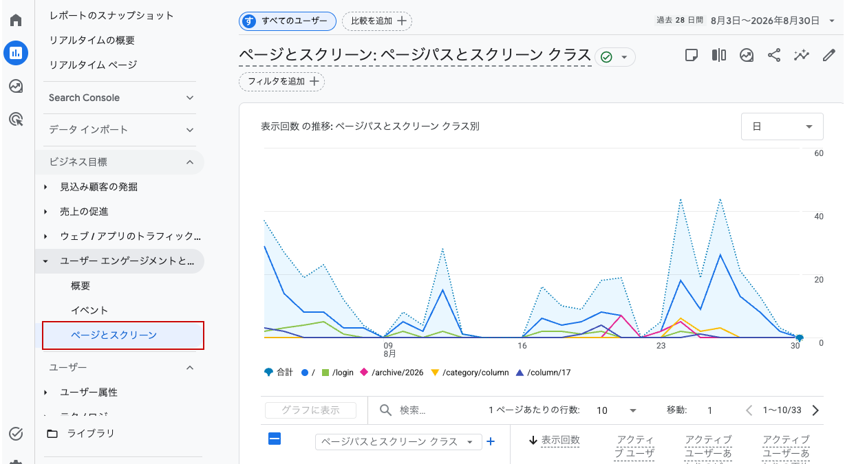Click the note icon in the report toolbar

[692, 56]
